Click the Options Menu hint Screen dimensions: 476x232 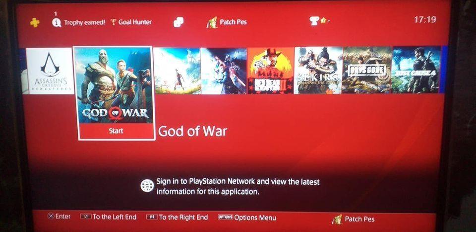[247, 218]
